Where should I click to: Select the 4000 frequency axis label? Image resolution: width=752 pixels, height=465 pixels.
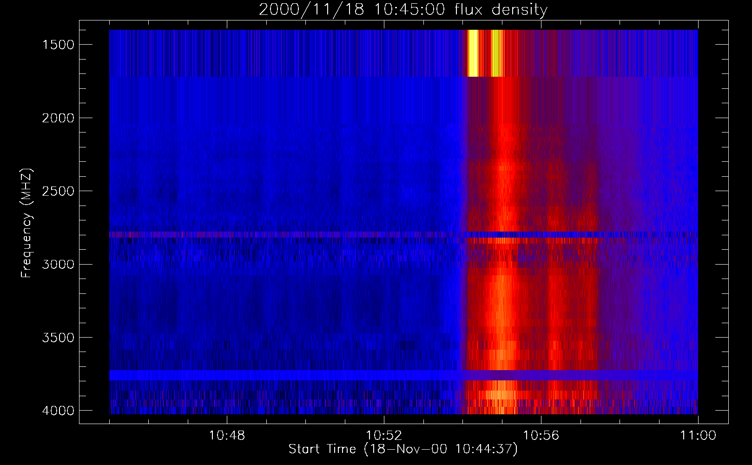point(58,411)
